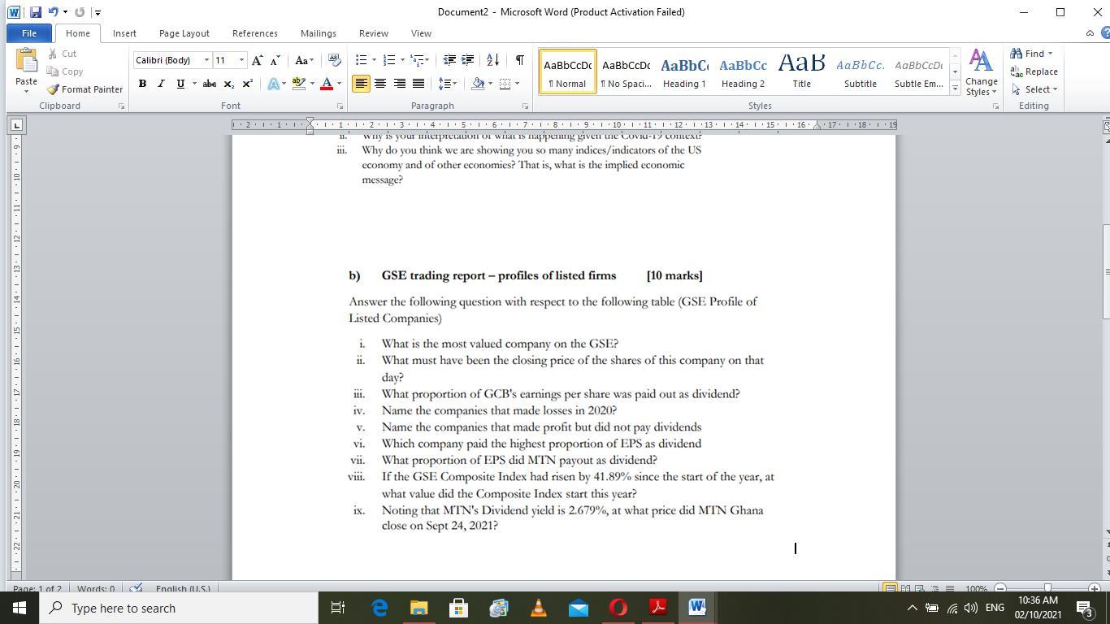Image resolution: width=1110 pixels, height=624 pixels.
Task: Open the font name dropdown
Action: point(206,59)
